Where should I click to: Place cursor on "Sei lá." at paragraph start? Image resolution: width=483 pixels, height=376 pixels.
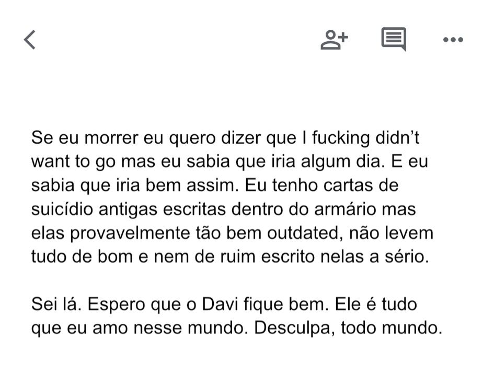coord(56,304)
